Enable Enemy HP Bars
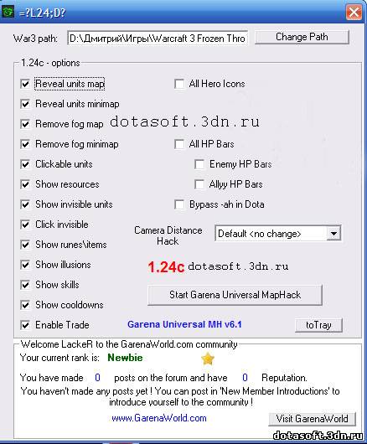Image resolution: width=367 pixels, height=444 pixels. click(199, 164)
